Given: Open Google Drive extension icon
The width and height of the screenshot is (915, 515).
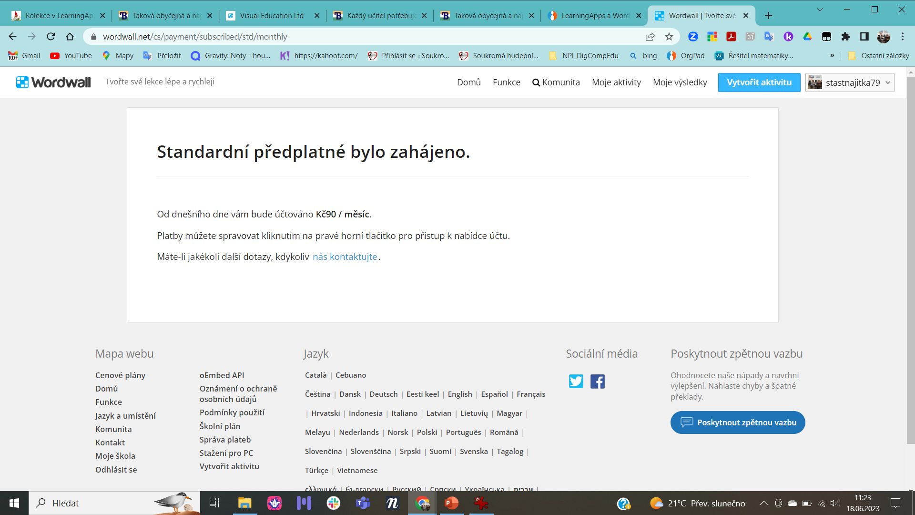Looking at the screenshot, I should point(807,36).
